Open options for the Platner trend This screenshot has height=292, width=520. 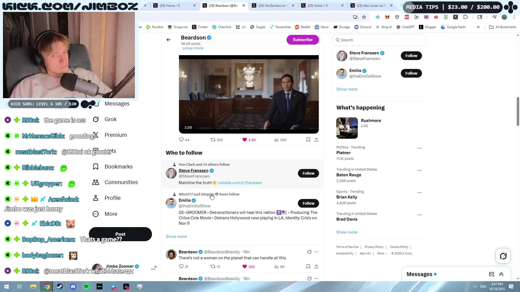[419, 148]
